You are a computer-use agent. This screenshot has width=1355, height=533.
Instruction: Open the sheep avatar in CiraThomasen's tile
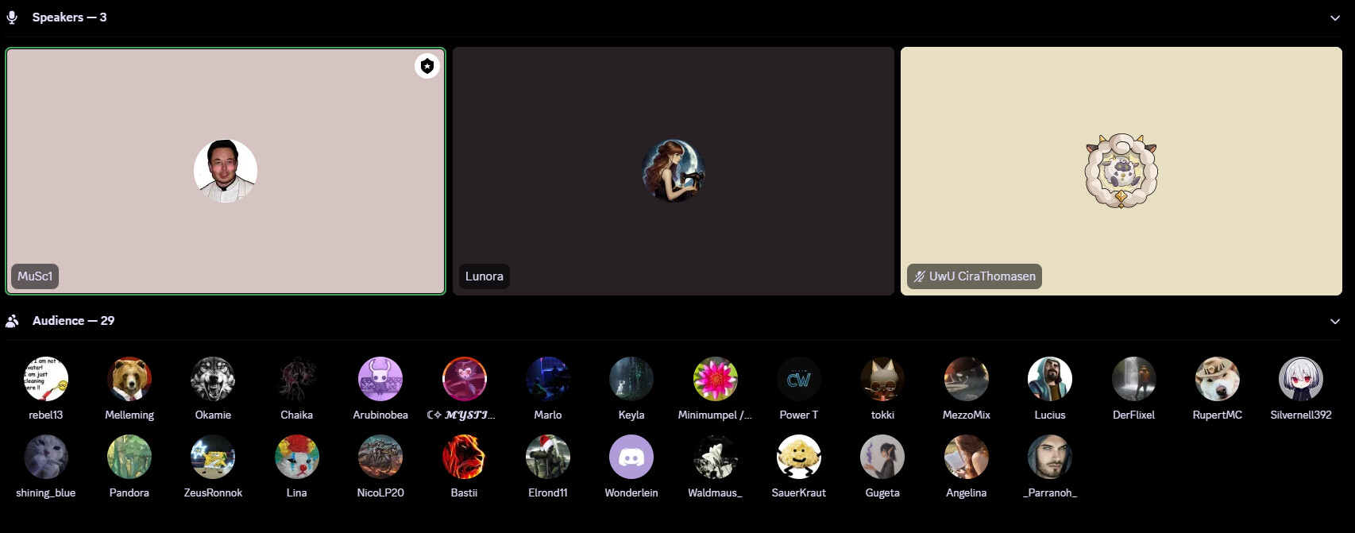(1121, 171)
